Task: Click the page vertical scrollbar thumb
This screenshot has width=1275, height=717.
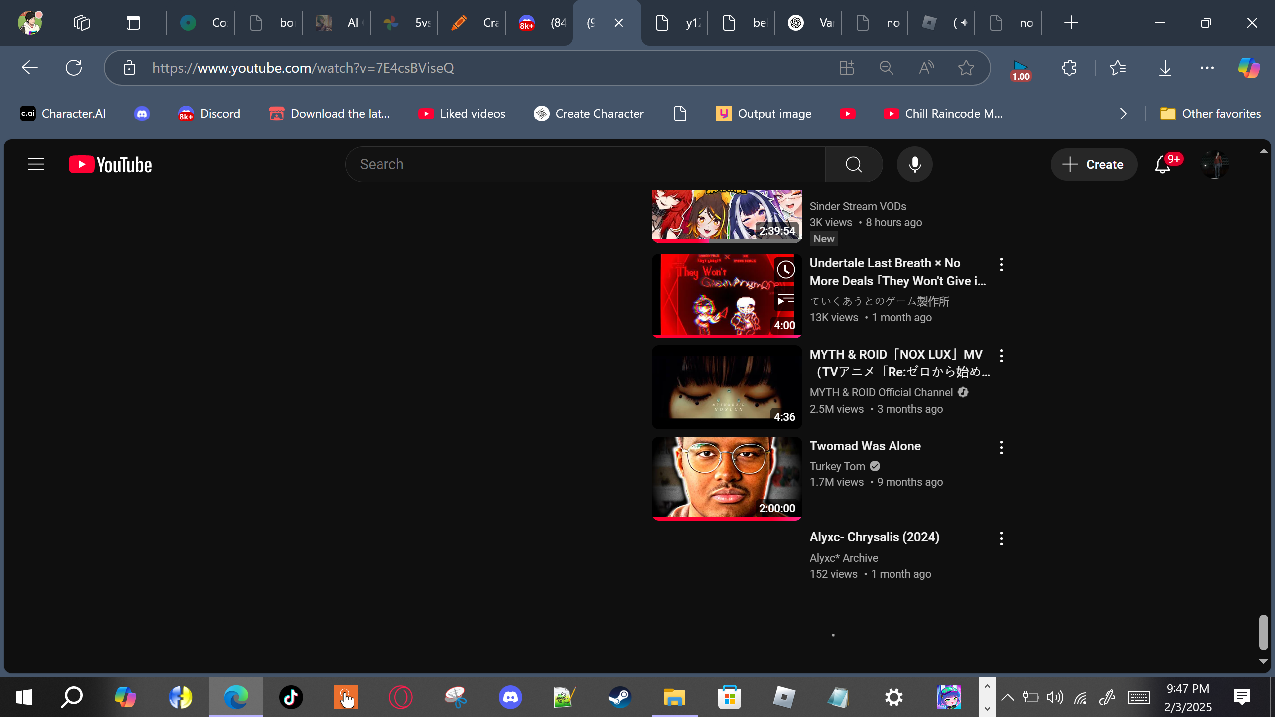Action: pyautogui.click(x=1263, y=632)
